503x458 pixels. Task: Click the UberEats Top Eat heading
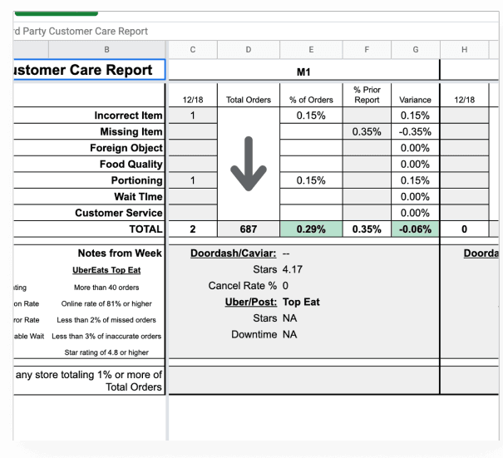pyautogui.click(x=106, y=270)
